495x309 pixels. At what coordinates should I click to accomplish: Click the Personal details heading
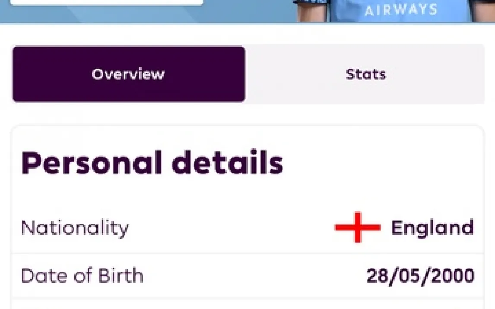[x=152, y=163]
